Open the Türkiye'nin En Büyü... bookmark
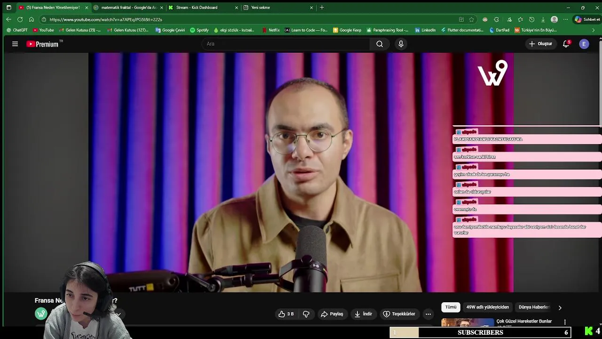The height and width of the screenshot is (339, 602). [x=536, y=30]
